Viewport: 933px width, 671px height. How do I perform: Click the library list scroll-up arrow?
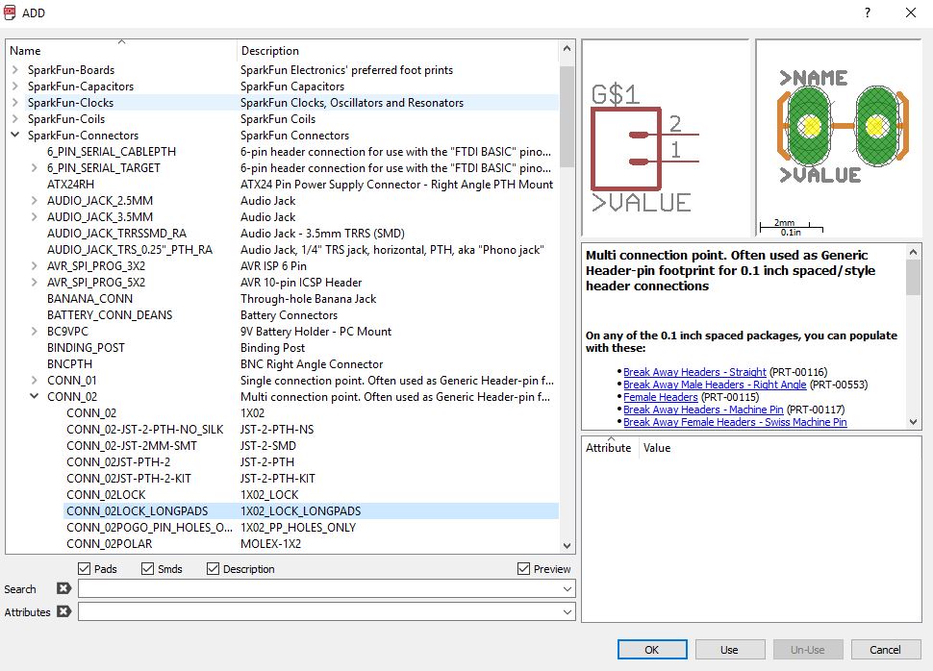567,49
